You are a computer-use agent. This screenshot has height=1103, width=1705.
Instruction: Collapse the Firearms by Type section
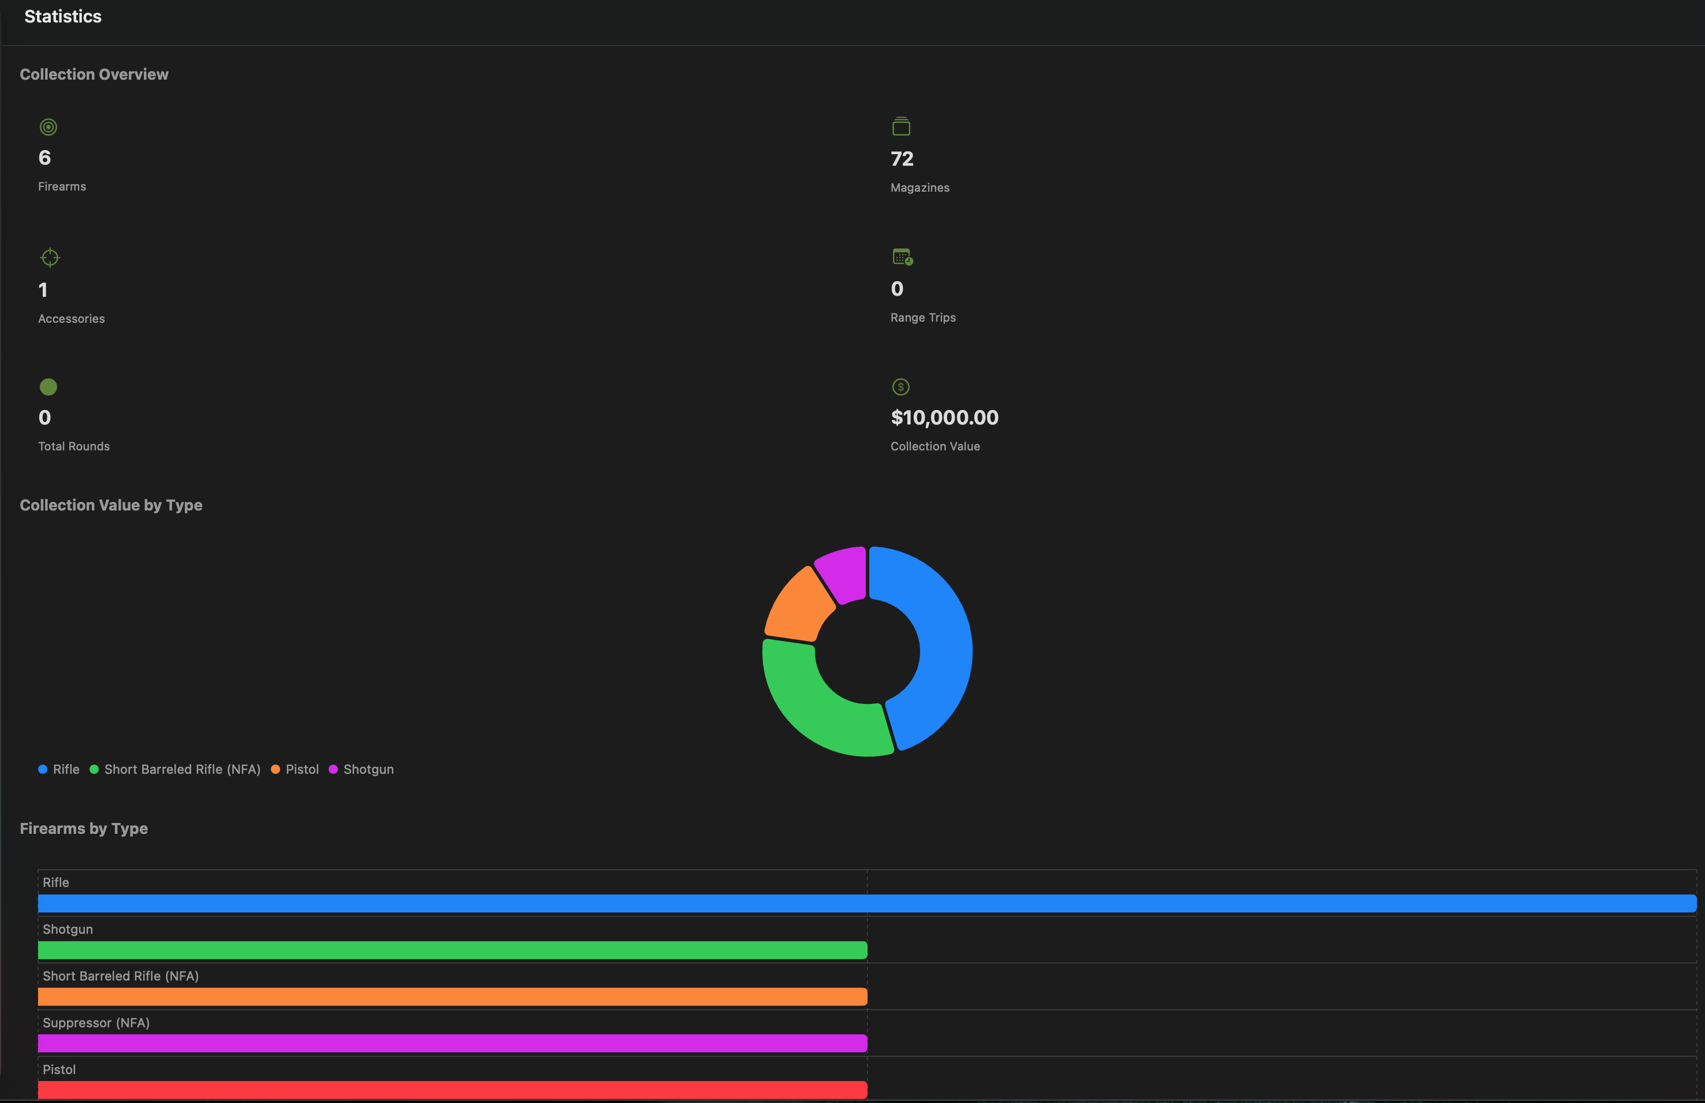pos(84,829)
